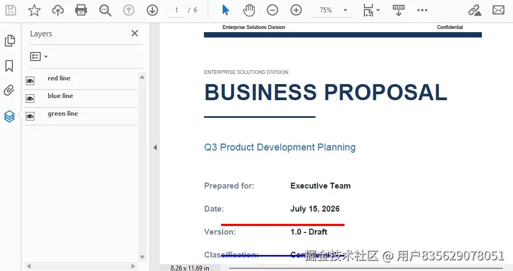513x271 pixels.
Task: Add document to starred favorites
Action: coord(34,10)
